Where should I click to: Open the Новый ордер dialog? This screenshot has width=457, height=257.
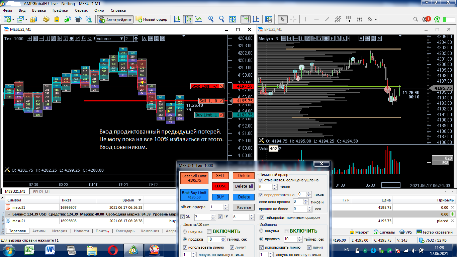point(152,19)
